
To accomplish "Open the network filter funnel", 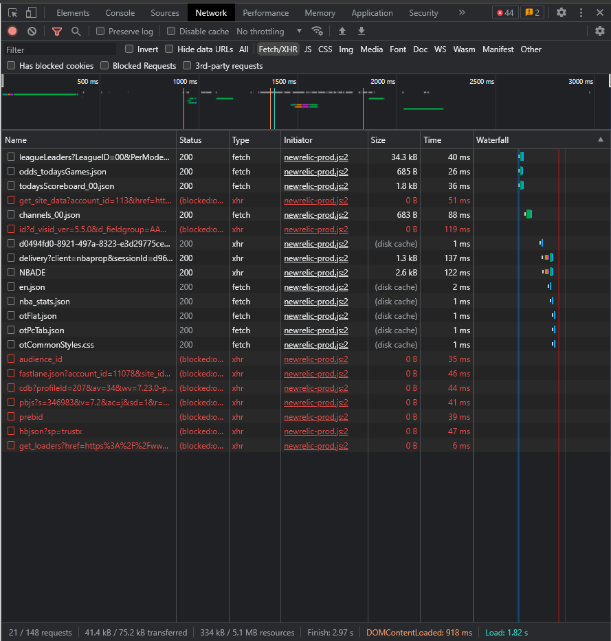I will coord(57,31).
